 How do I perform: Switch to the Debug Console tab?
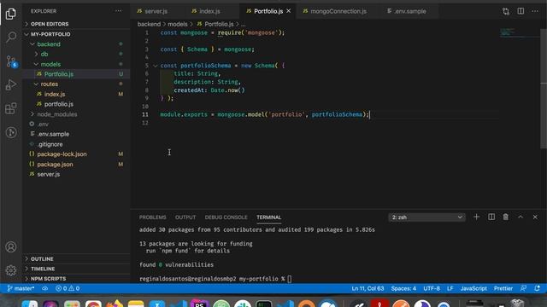pyautogui.click(x=226, y=217)
